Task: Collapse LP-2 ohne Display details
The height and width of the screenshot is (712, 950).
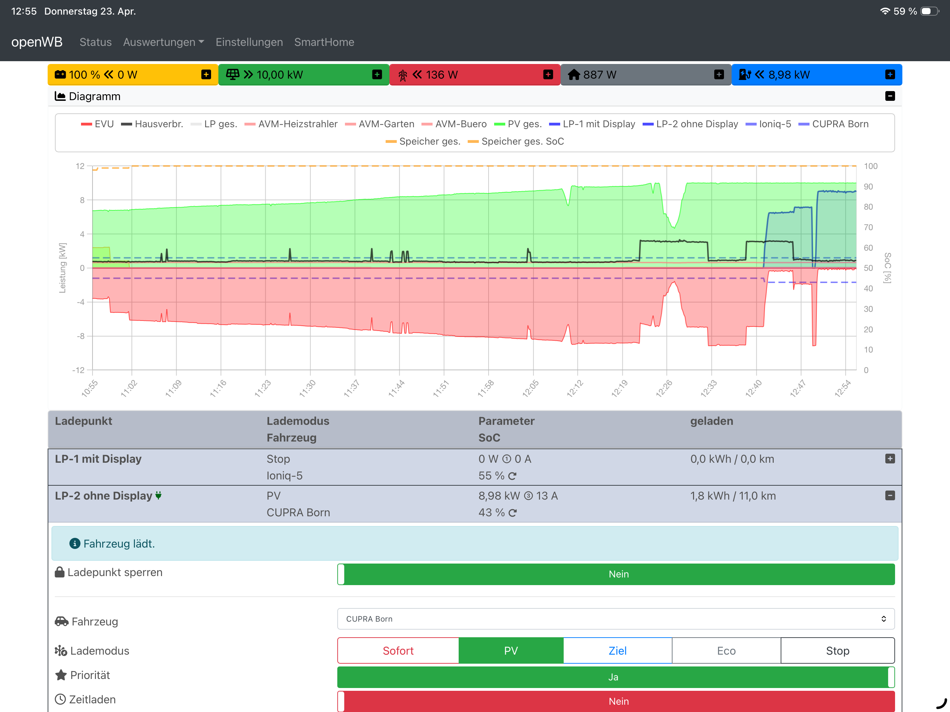Action: tap(889, 495)
